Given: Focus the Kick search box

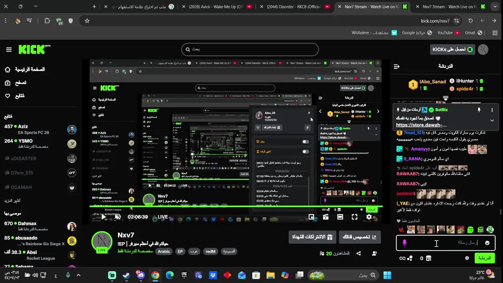Looking at the screenshot, I should click(250, 50).
